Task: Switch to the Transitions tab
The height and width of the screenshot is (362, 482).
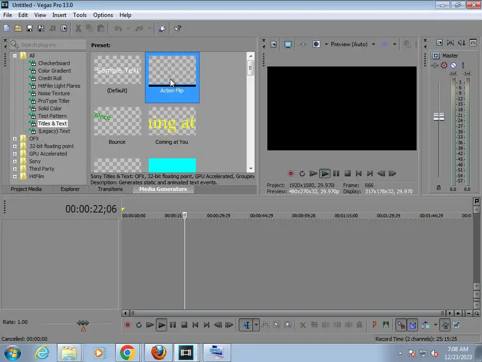Action: 110,189
